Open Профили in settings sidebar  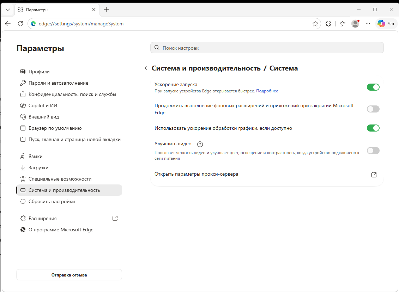[69, 72]
